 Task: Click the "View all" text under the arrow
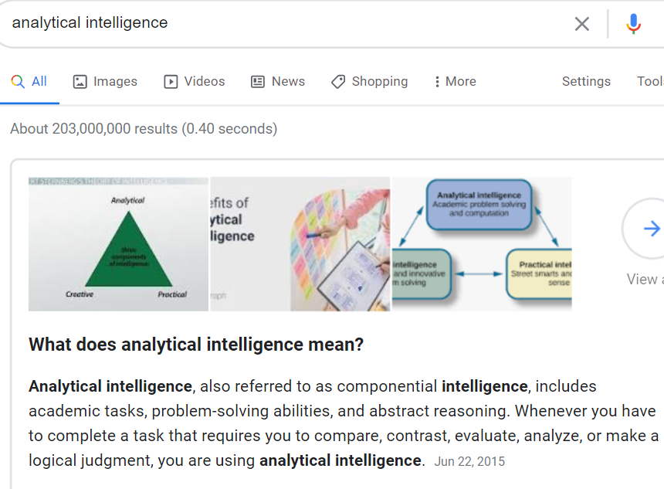pyautogui.click(x=645, y=279)
